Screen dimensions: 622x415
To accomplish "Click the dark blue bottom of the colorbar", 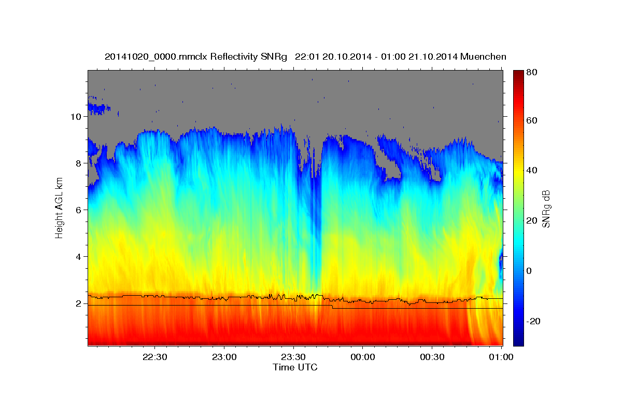I will [518, 342].
